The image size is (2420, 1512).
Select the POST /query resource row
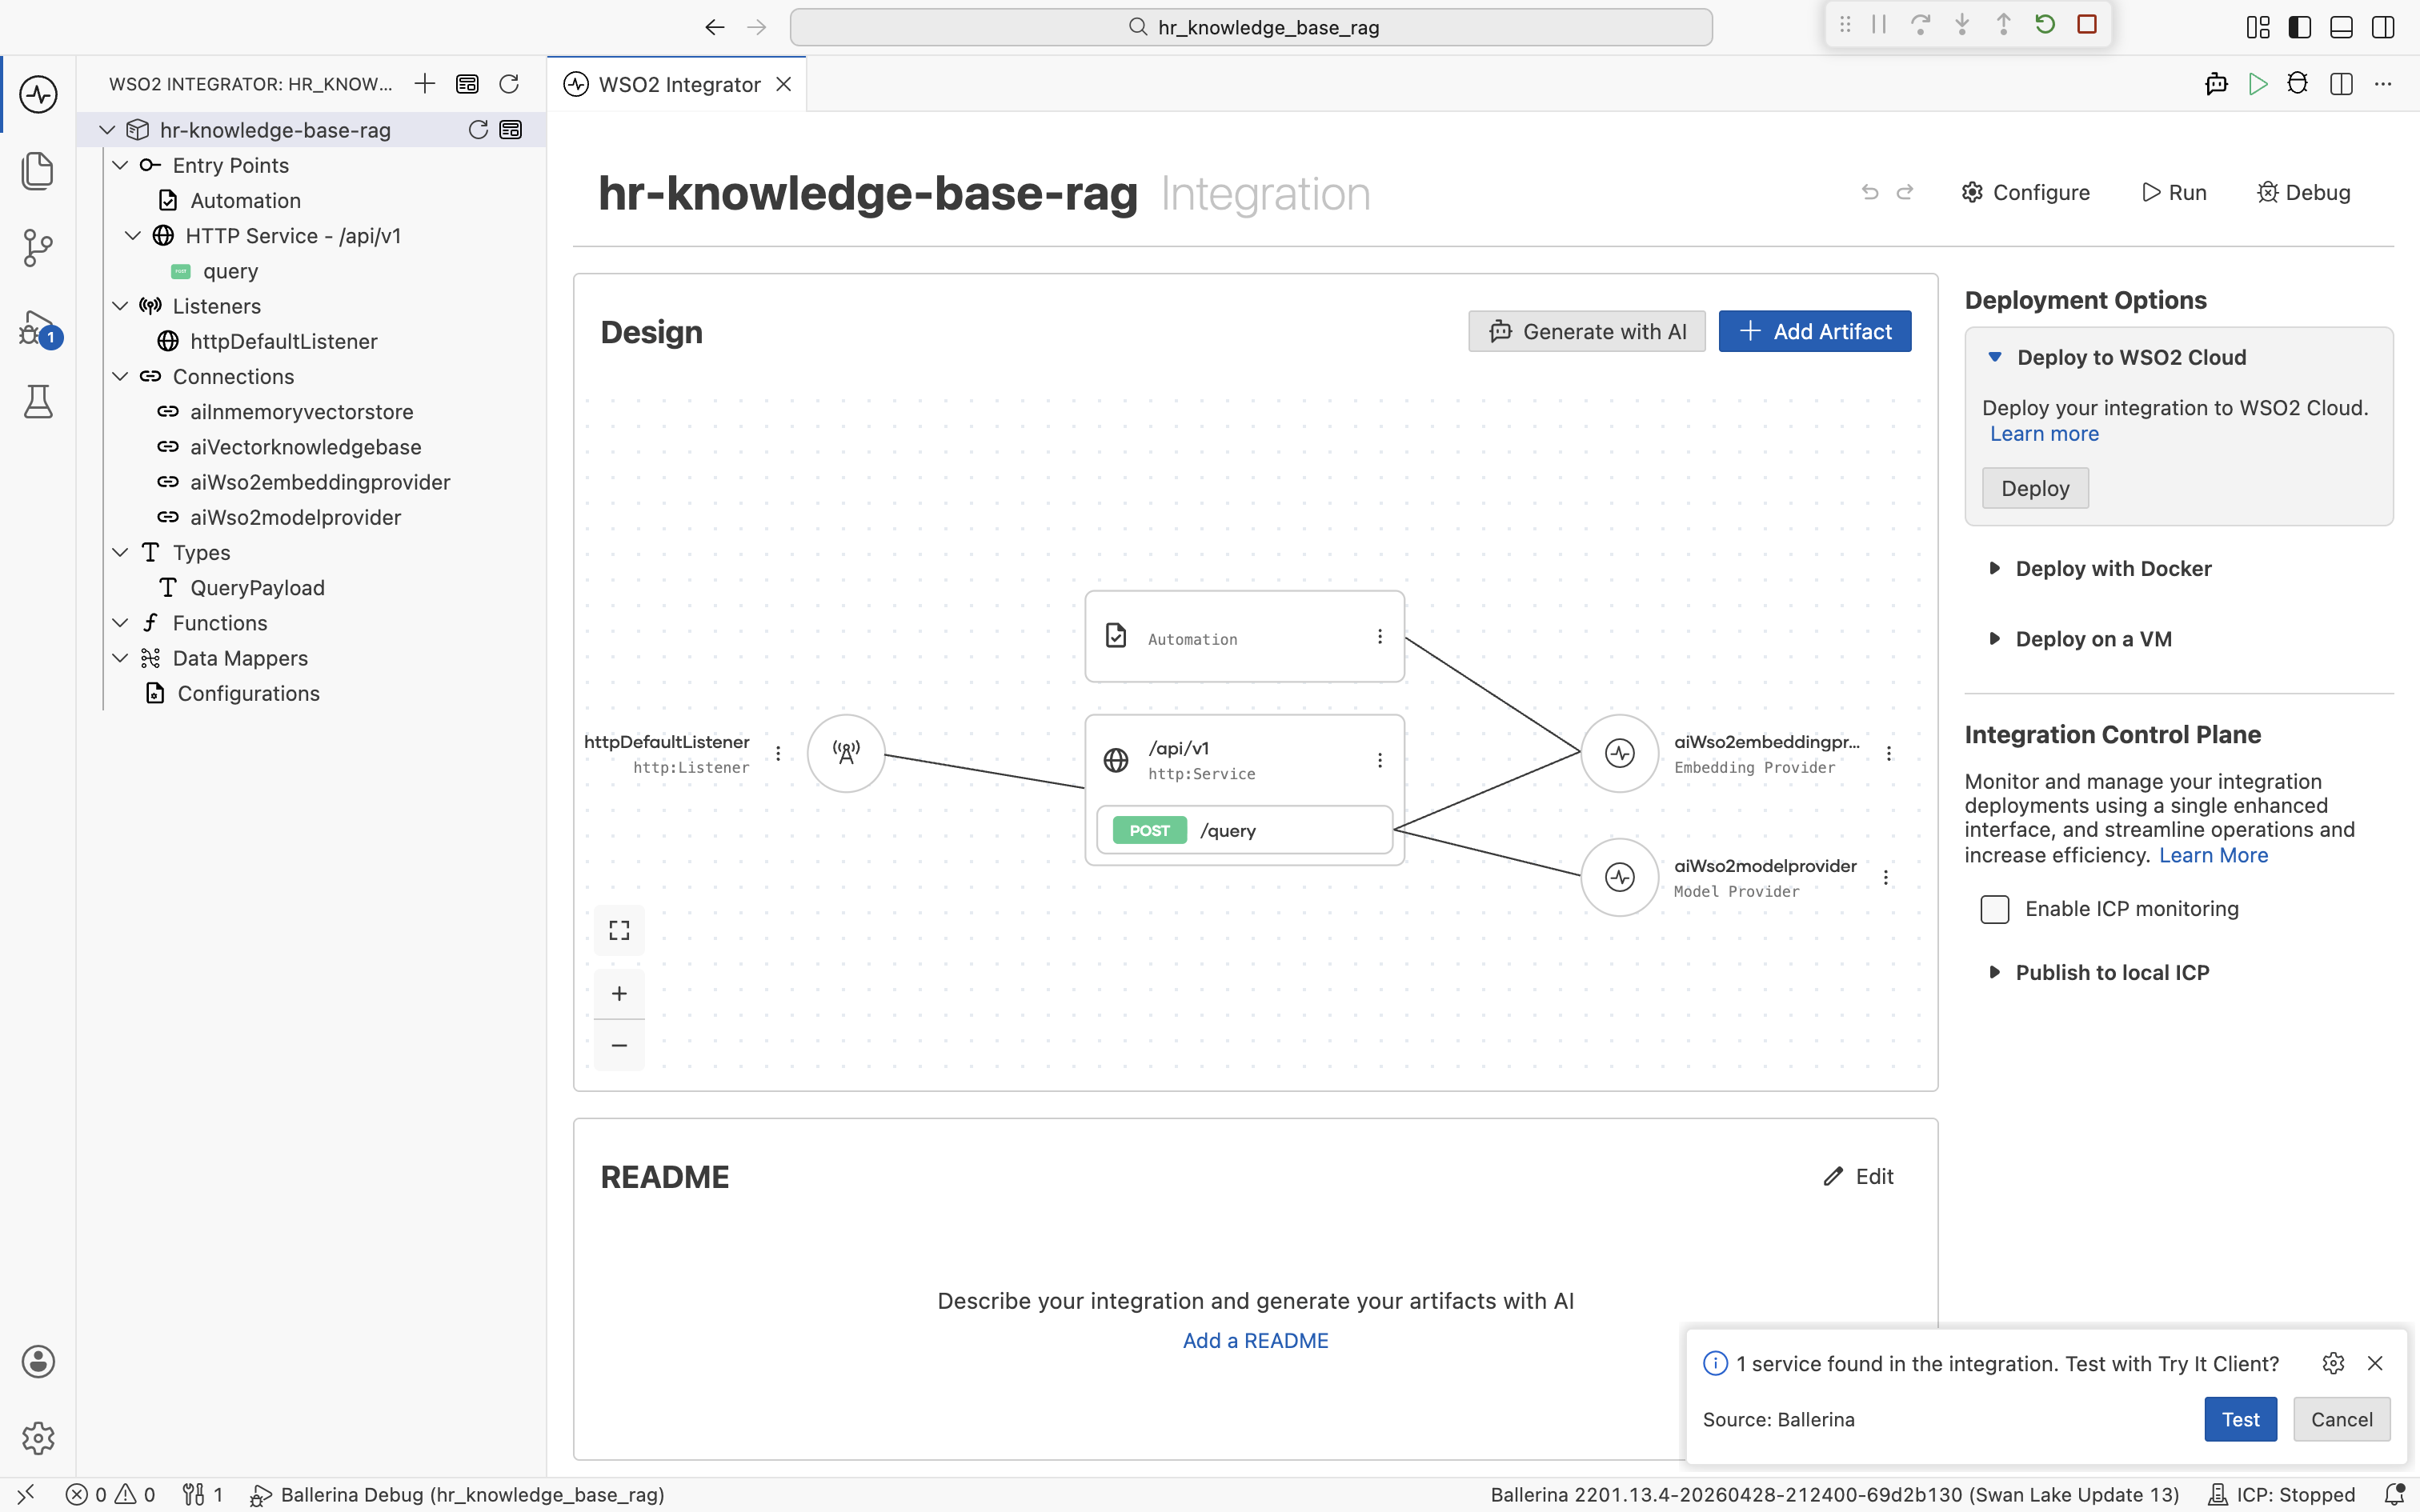coord(1244,831)
